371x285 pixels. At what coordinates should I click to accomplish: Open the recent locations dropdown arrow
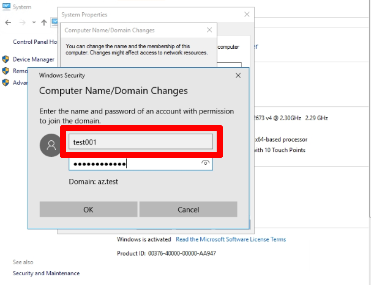[33, 22]
